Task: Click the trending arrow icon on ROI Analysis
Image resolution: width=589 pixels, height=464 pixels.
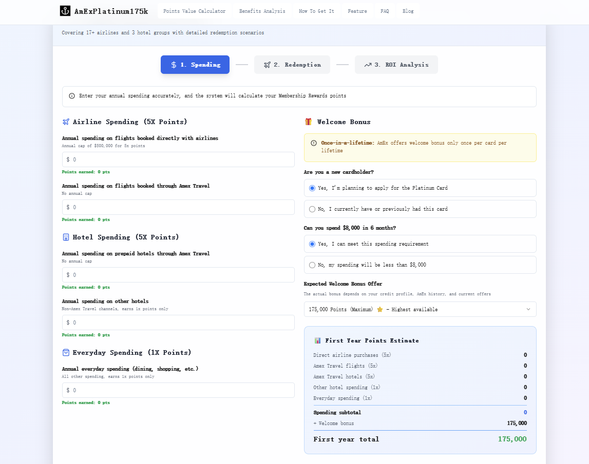Action: (367, 65)
